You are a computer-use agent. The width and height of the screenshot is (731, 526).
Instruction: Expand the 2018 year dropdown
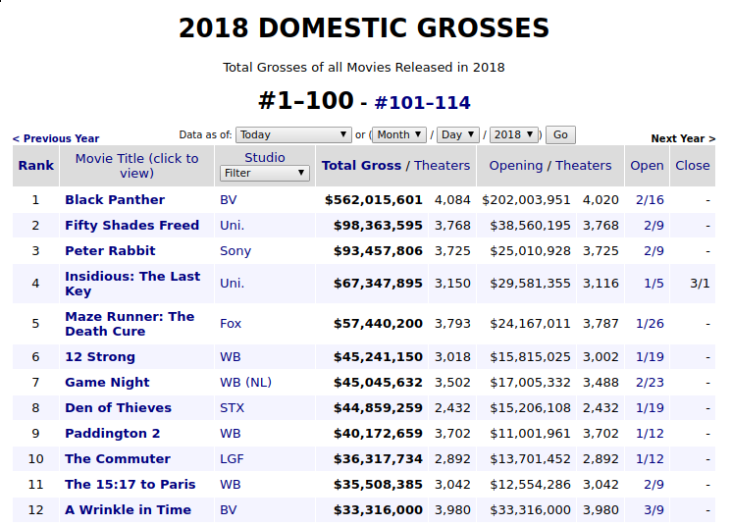pyautogui.click(x=514, y=134)
